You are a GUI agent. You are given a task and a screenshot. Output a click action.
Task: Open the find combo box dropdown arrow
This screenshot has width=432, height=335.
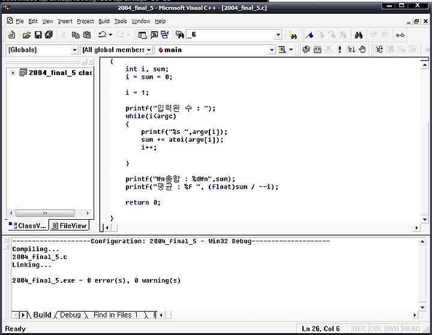pyautogui.click(x=278, y=35)
